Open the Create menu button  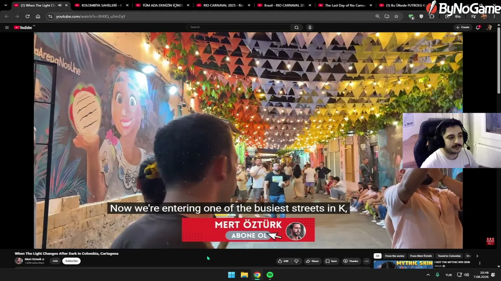tap(463, 27)
